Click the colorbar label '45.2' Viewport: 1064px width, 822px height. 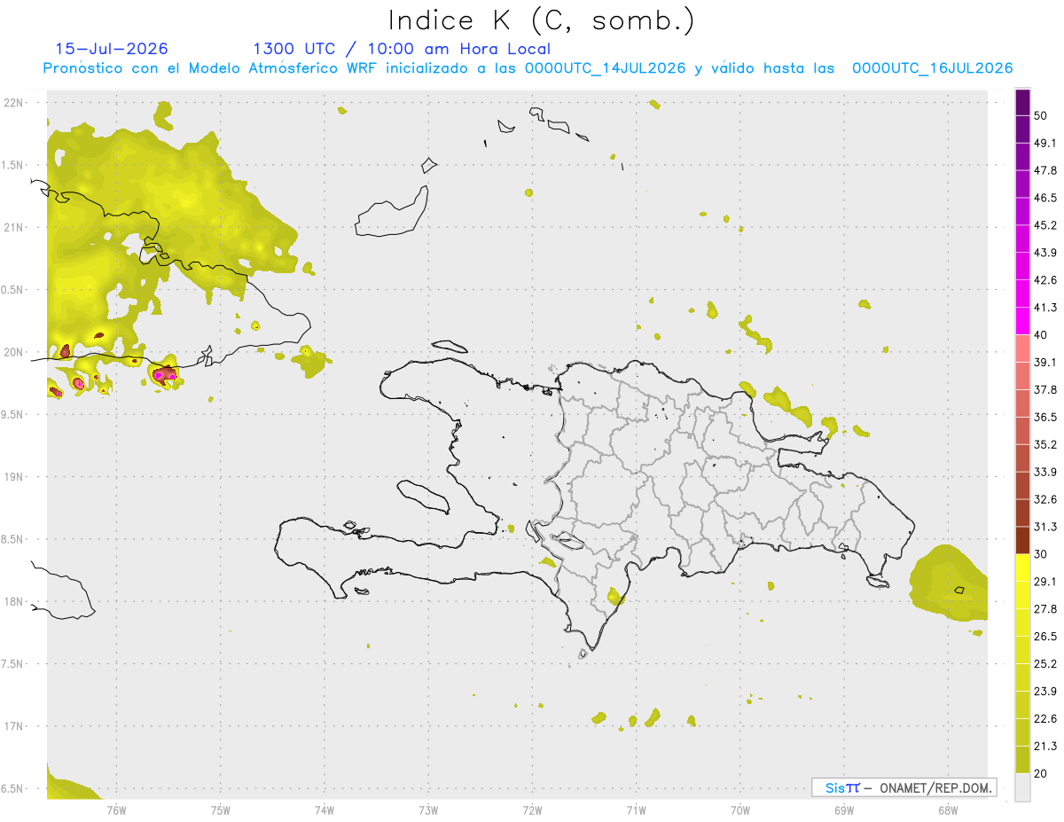1045,225
